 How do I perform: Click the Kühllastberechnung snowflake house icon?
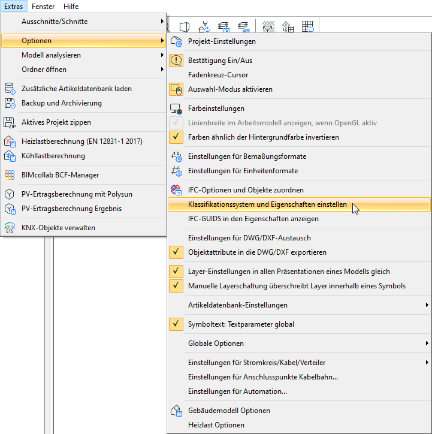[x=10, y=156]
